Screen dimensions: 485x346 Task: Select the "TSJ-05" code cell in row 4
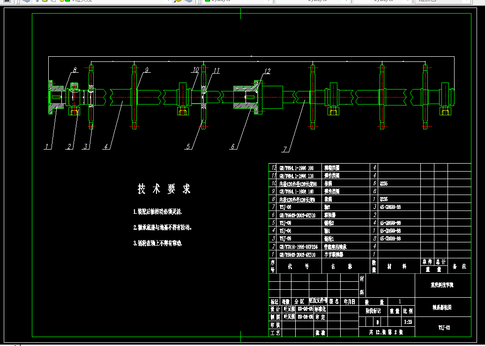pyautogui.click(x=285, y=231)
